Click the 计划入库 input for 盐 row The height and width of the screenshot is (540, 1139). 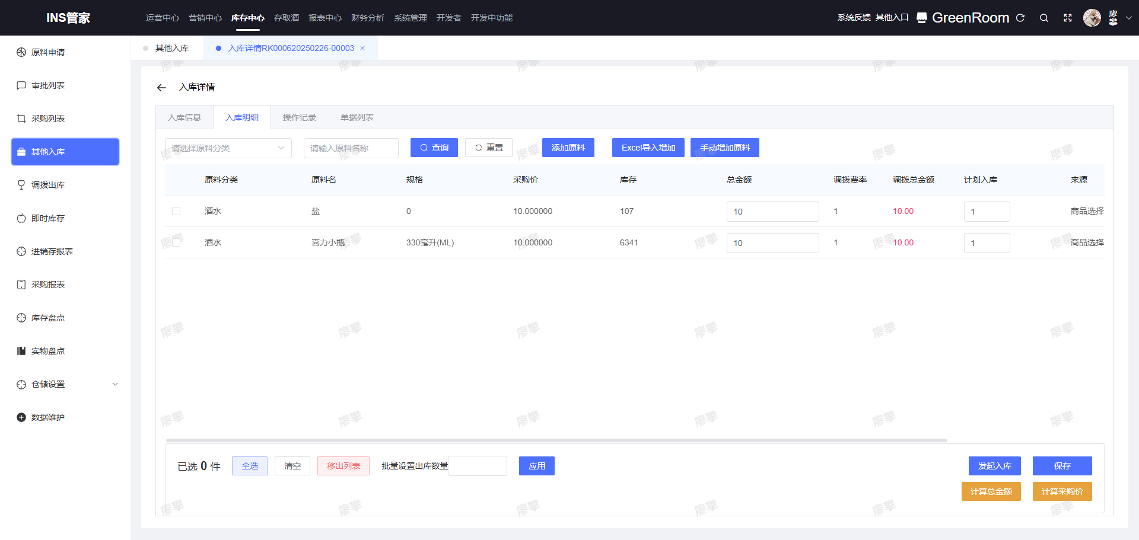point(987,212)
